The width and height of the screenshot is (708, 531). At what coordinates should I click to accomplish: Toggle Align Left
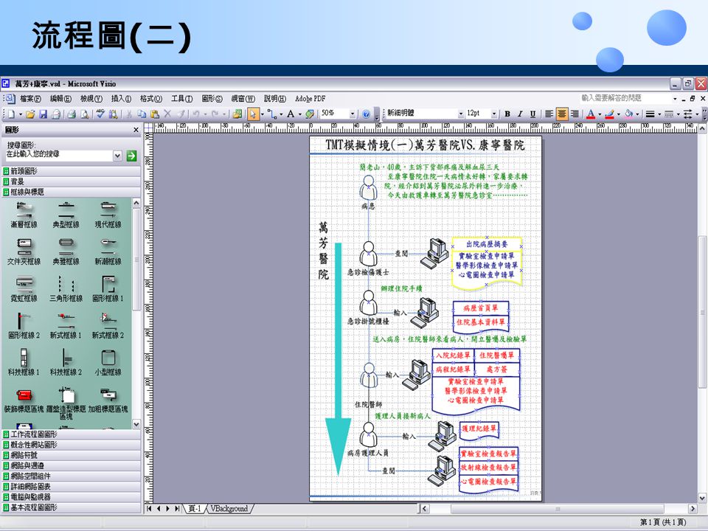pos(549,114)
